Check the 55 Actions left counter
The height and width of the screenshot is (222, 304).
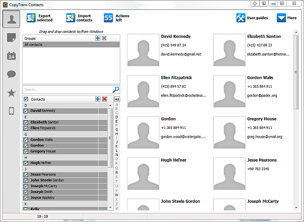[116, 18]
